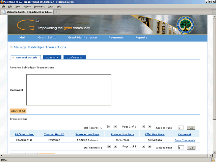Go to first page in top pager

[109, 127]
